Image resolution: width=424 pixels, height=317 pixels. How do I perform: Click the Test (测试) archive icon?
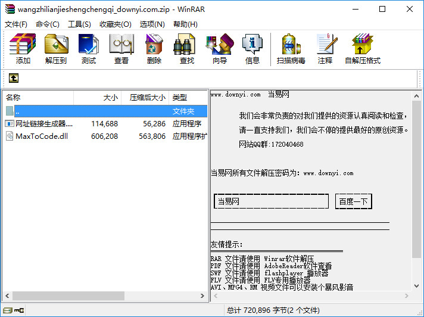(x=89, y=49)
